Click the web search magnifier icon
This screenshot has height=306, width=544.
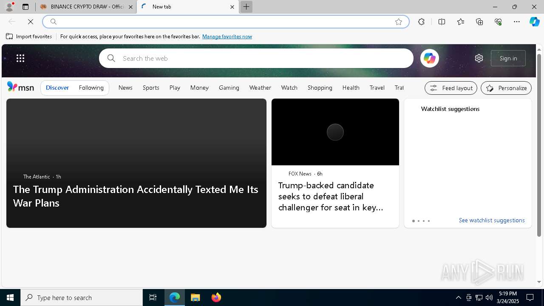tap(111, 58)
